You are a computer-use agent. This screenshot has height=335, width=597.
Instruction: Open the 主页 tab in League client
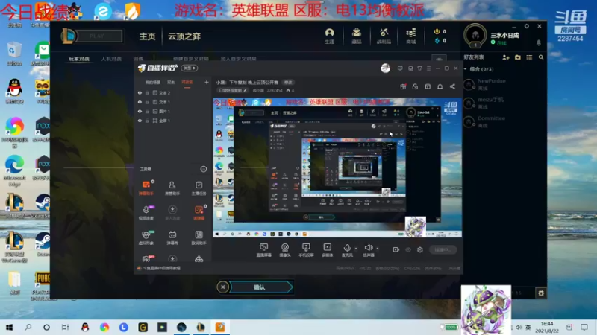147,36
